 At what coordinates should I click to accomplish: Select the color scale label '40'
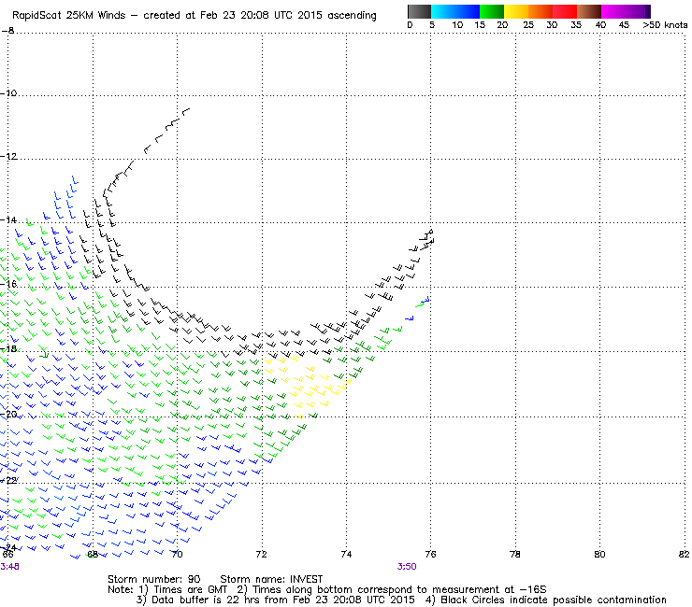click(x=600, y=25)
